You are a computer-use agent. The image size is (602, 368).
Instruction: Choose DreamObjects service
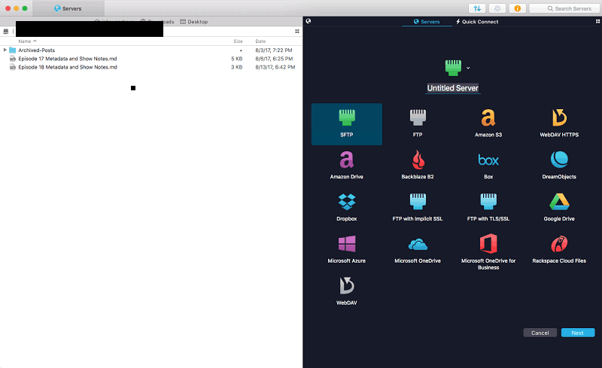point(559,166)
